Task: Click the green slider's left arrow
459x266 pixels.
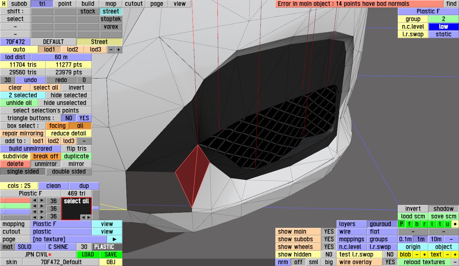Action: 34,206
